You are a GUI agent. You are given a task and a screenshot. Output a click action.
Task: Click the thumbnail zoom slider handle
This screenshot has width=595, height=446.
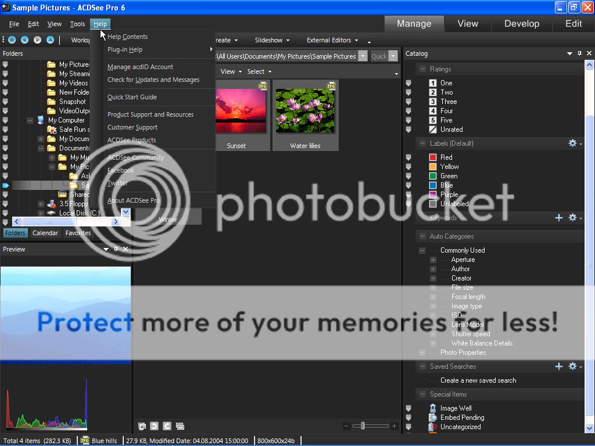tap(363, 426)
